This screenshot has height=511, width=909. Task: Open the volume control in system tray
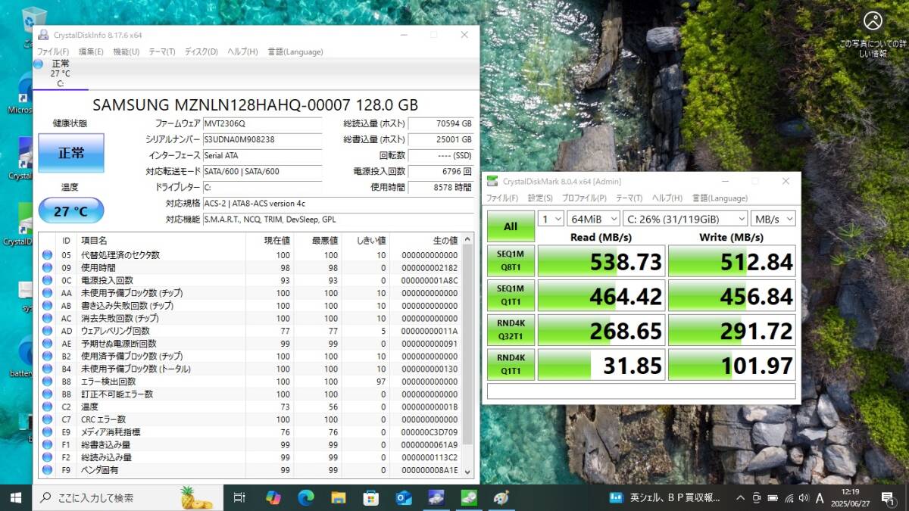pos(804,497)
